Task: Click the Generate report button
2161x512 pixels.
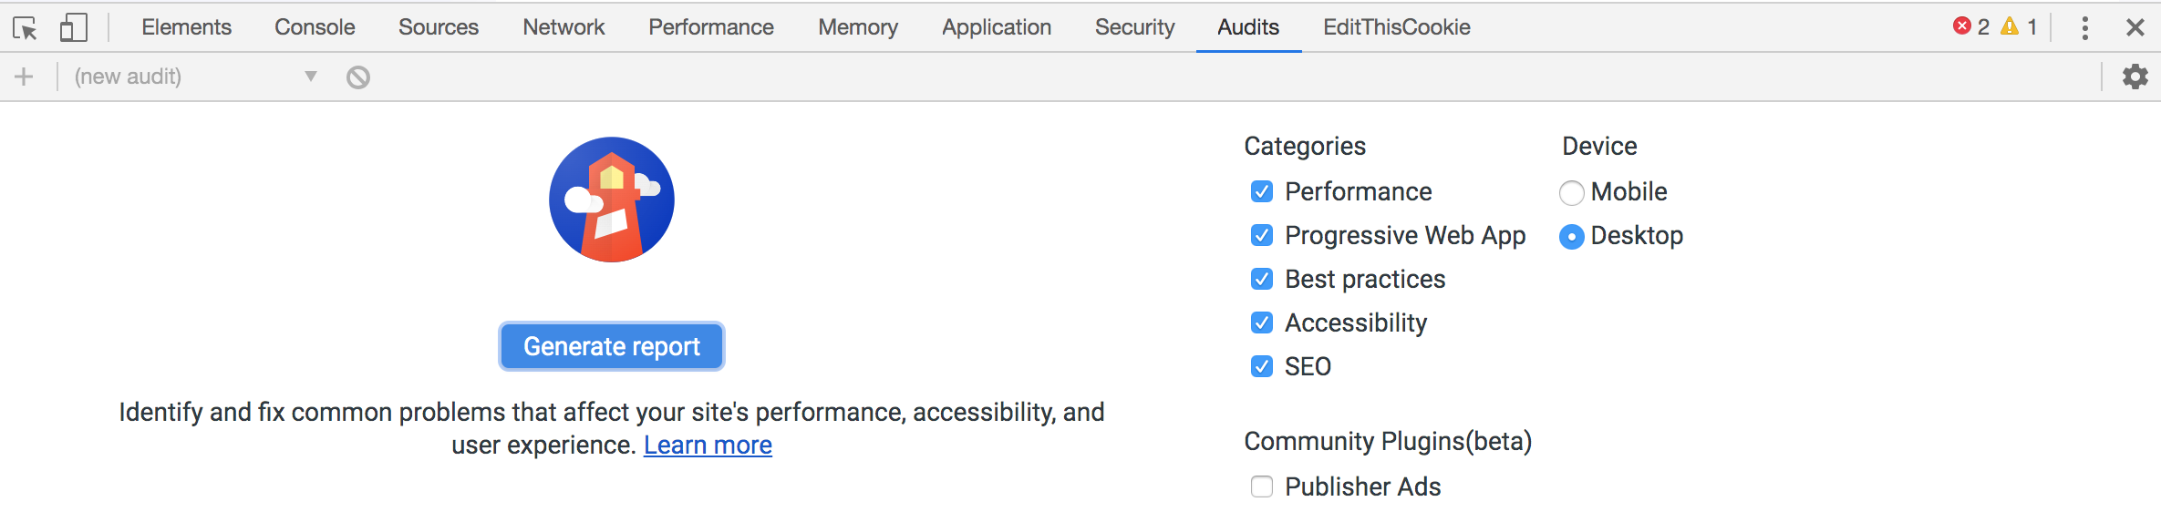Action: pyautogui.click(x=612, y=346)
